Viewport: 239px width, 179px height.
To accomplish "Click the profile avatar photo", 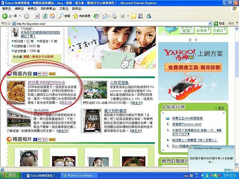I will point(15,32).
